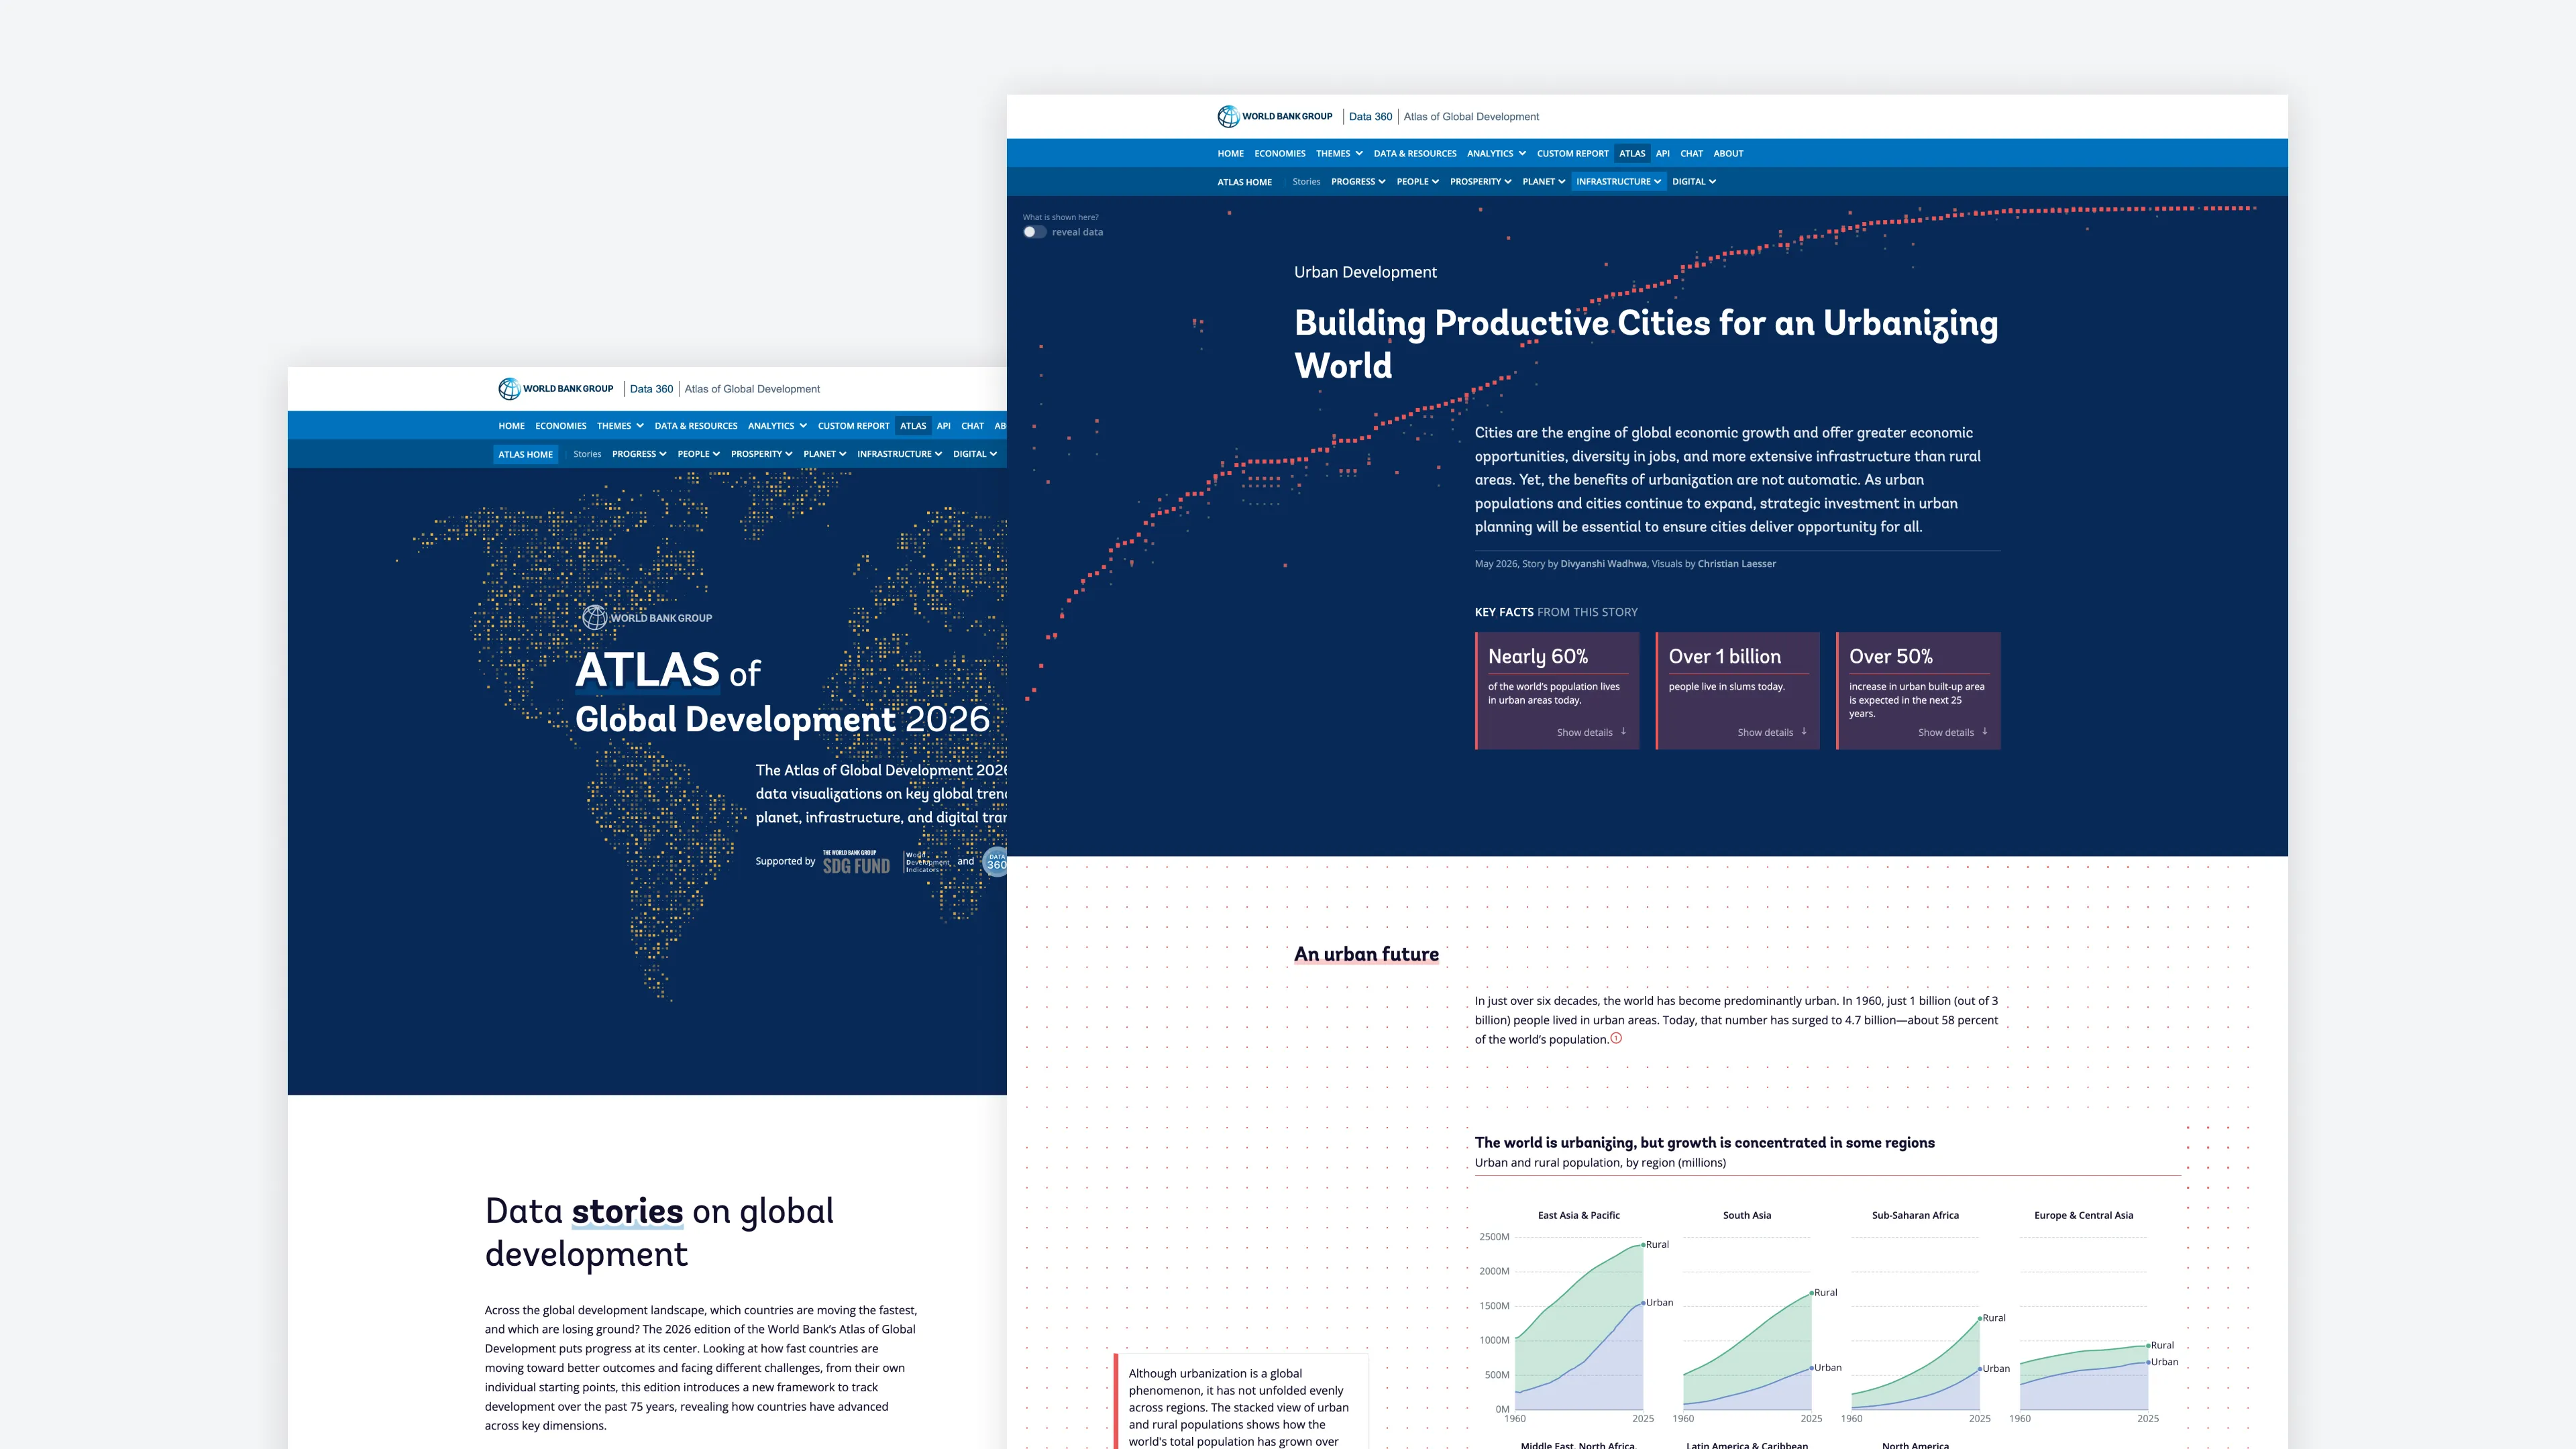Open API in left window nav
The width and height of the screenshot is (2576, 1449).
click(943, 426)
